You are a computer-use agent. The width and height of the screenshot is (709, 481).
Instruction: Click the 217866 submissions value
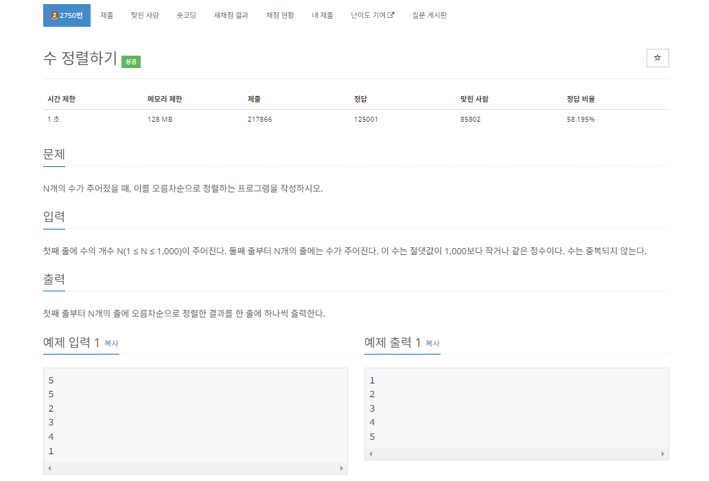tap(259, 120)
